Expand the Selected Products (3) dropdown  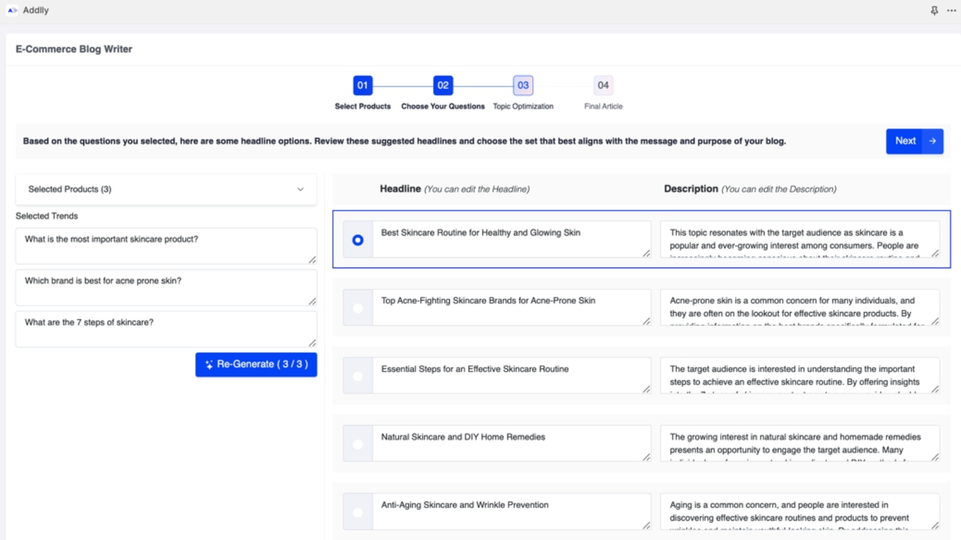point(165,189)
